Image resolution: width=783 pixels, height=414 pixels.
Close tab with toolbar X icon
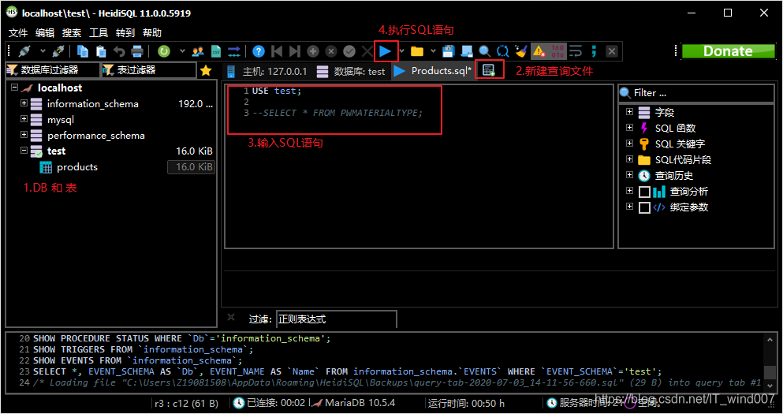pyautogui.click(x=612, y=51)
